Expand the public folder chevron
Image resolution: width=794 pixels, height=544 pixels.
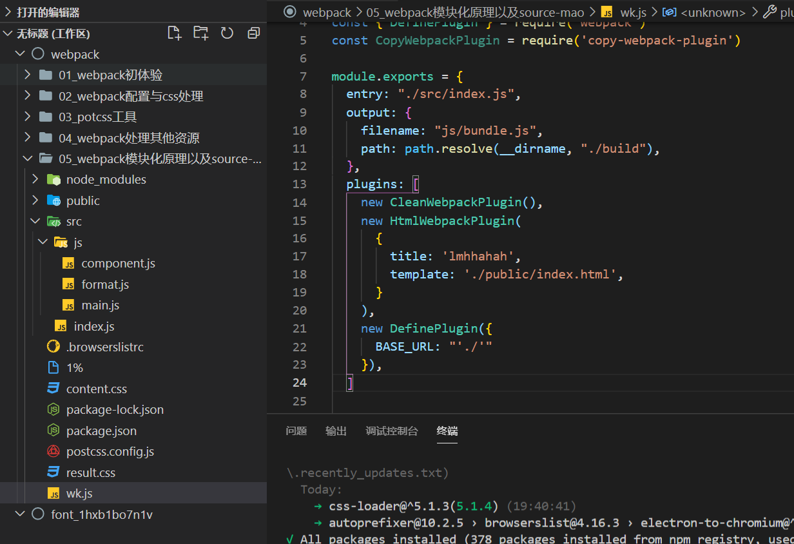(x=35, y=200)
